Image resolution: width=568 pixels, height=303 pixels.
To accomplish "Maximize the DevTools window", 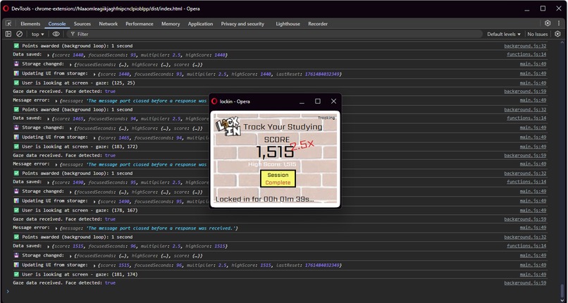I will (x=543, y=8).
